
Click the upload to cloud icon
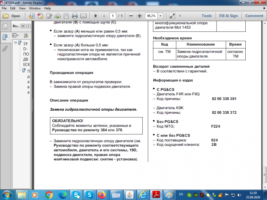click(x=58, y=16)
